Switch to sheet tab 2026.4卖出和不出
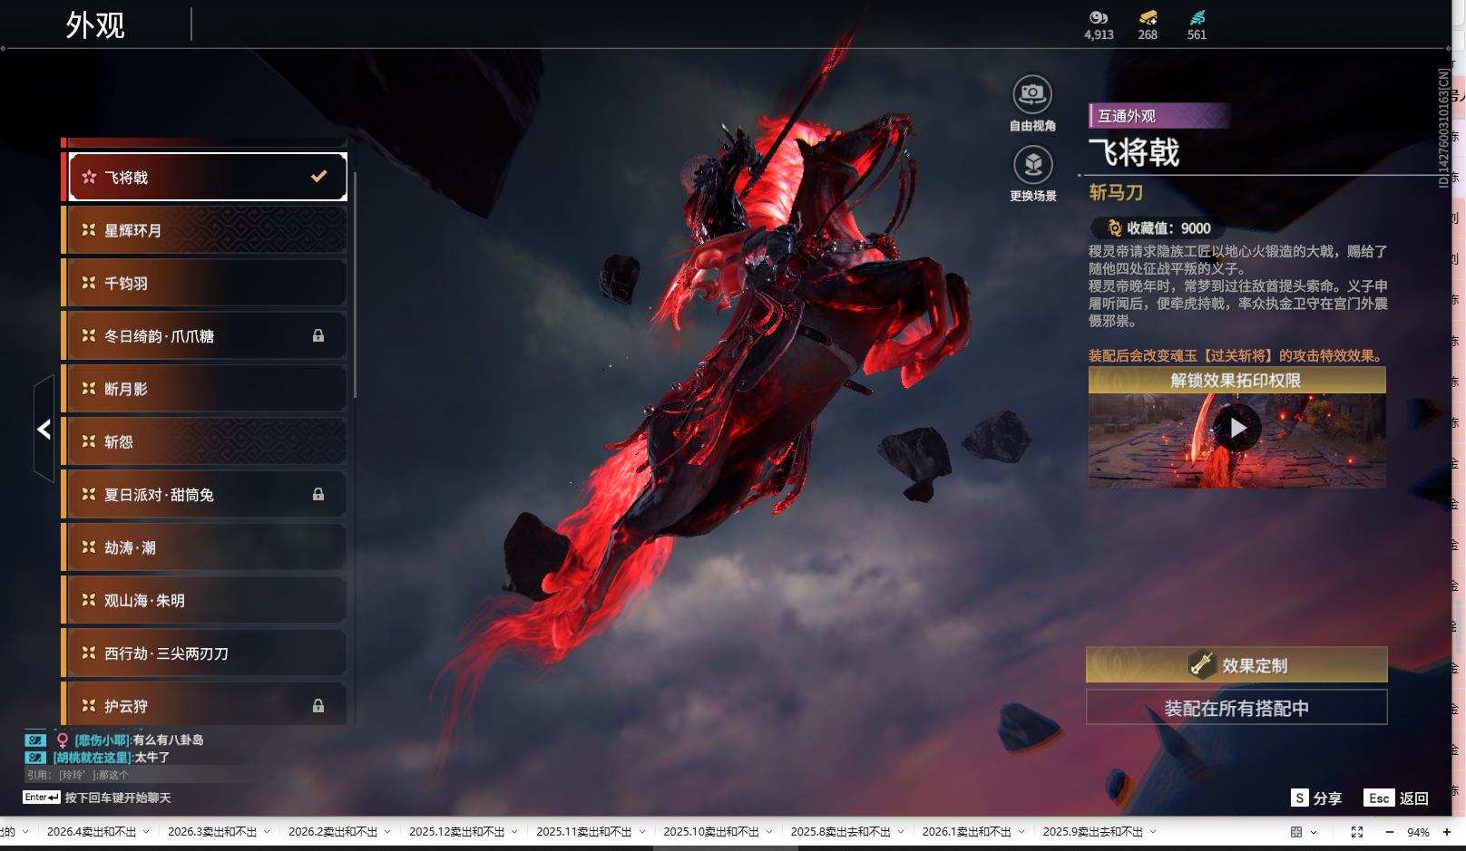 pyautogui.click(x=92, y=832)
